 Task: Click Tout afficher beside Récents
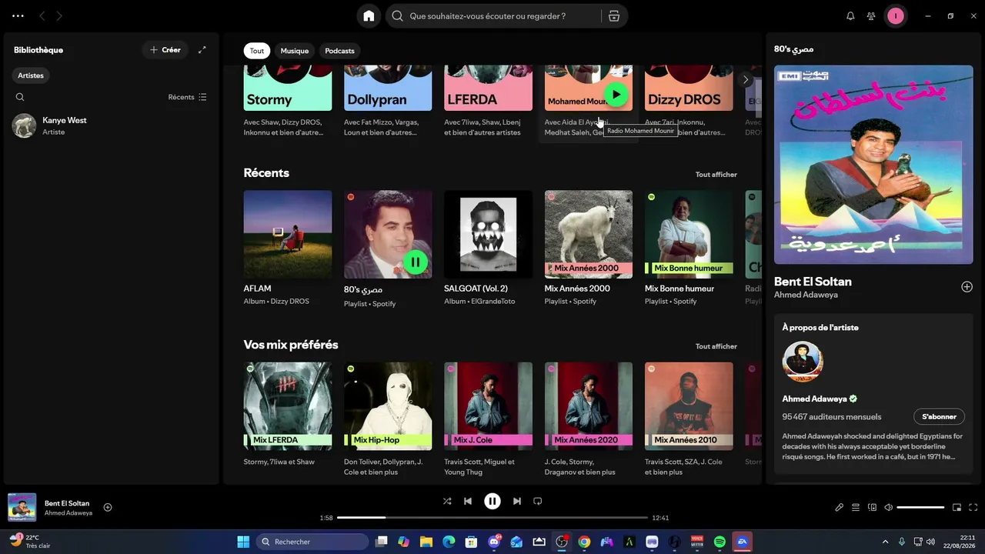click(x=716, y=175)
